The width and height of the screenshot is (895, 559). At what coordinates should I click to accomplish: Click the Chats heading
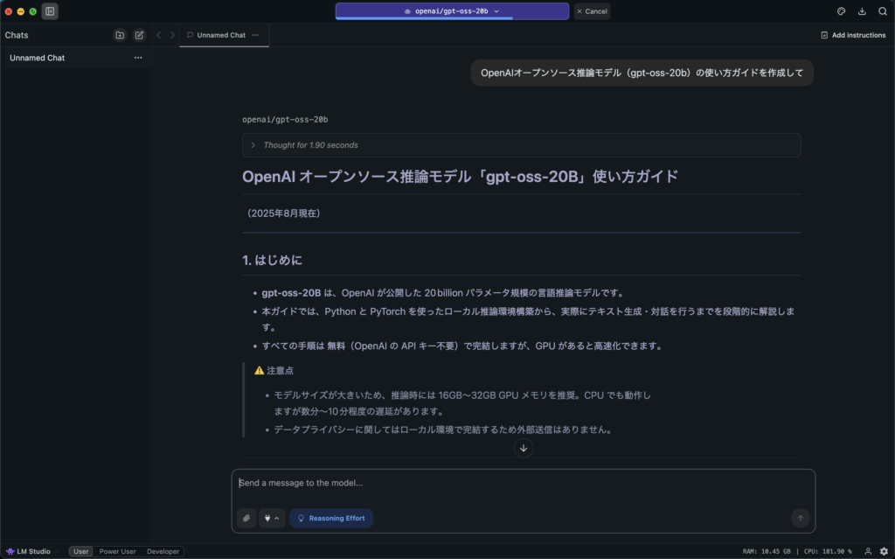17,35
